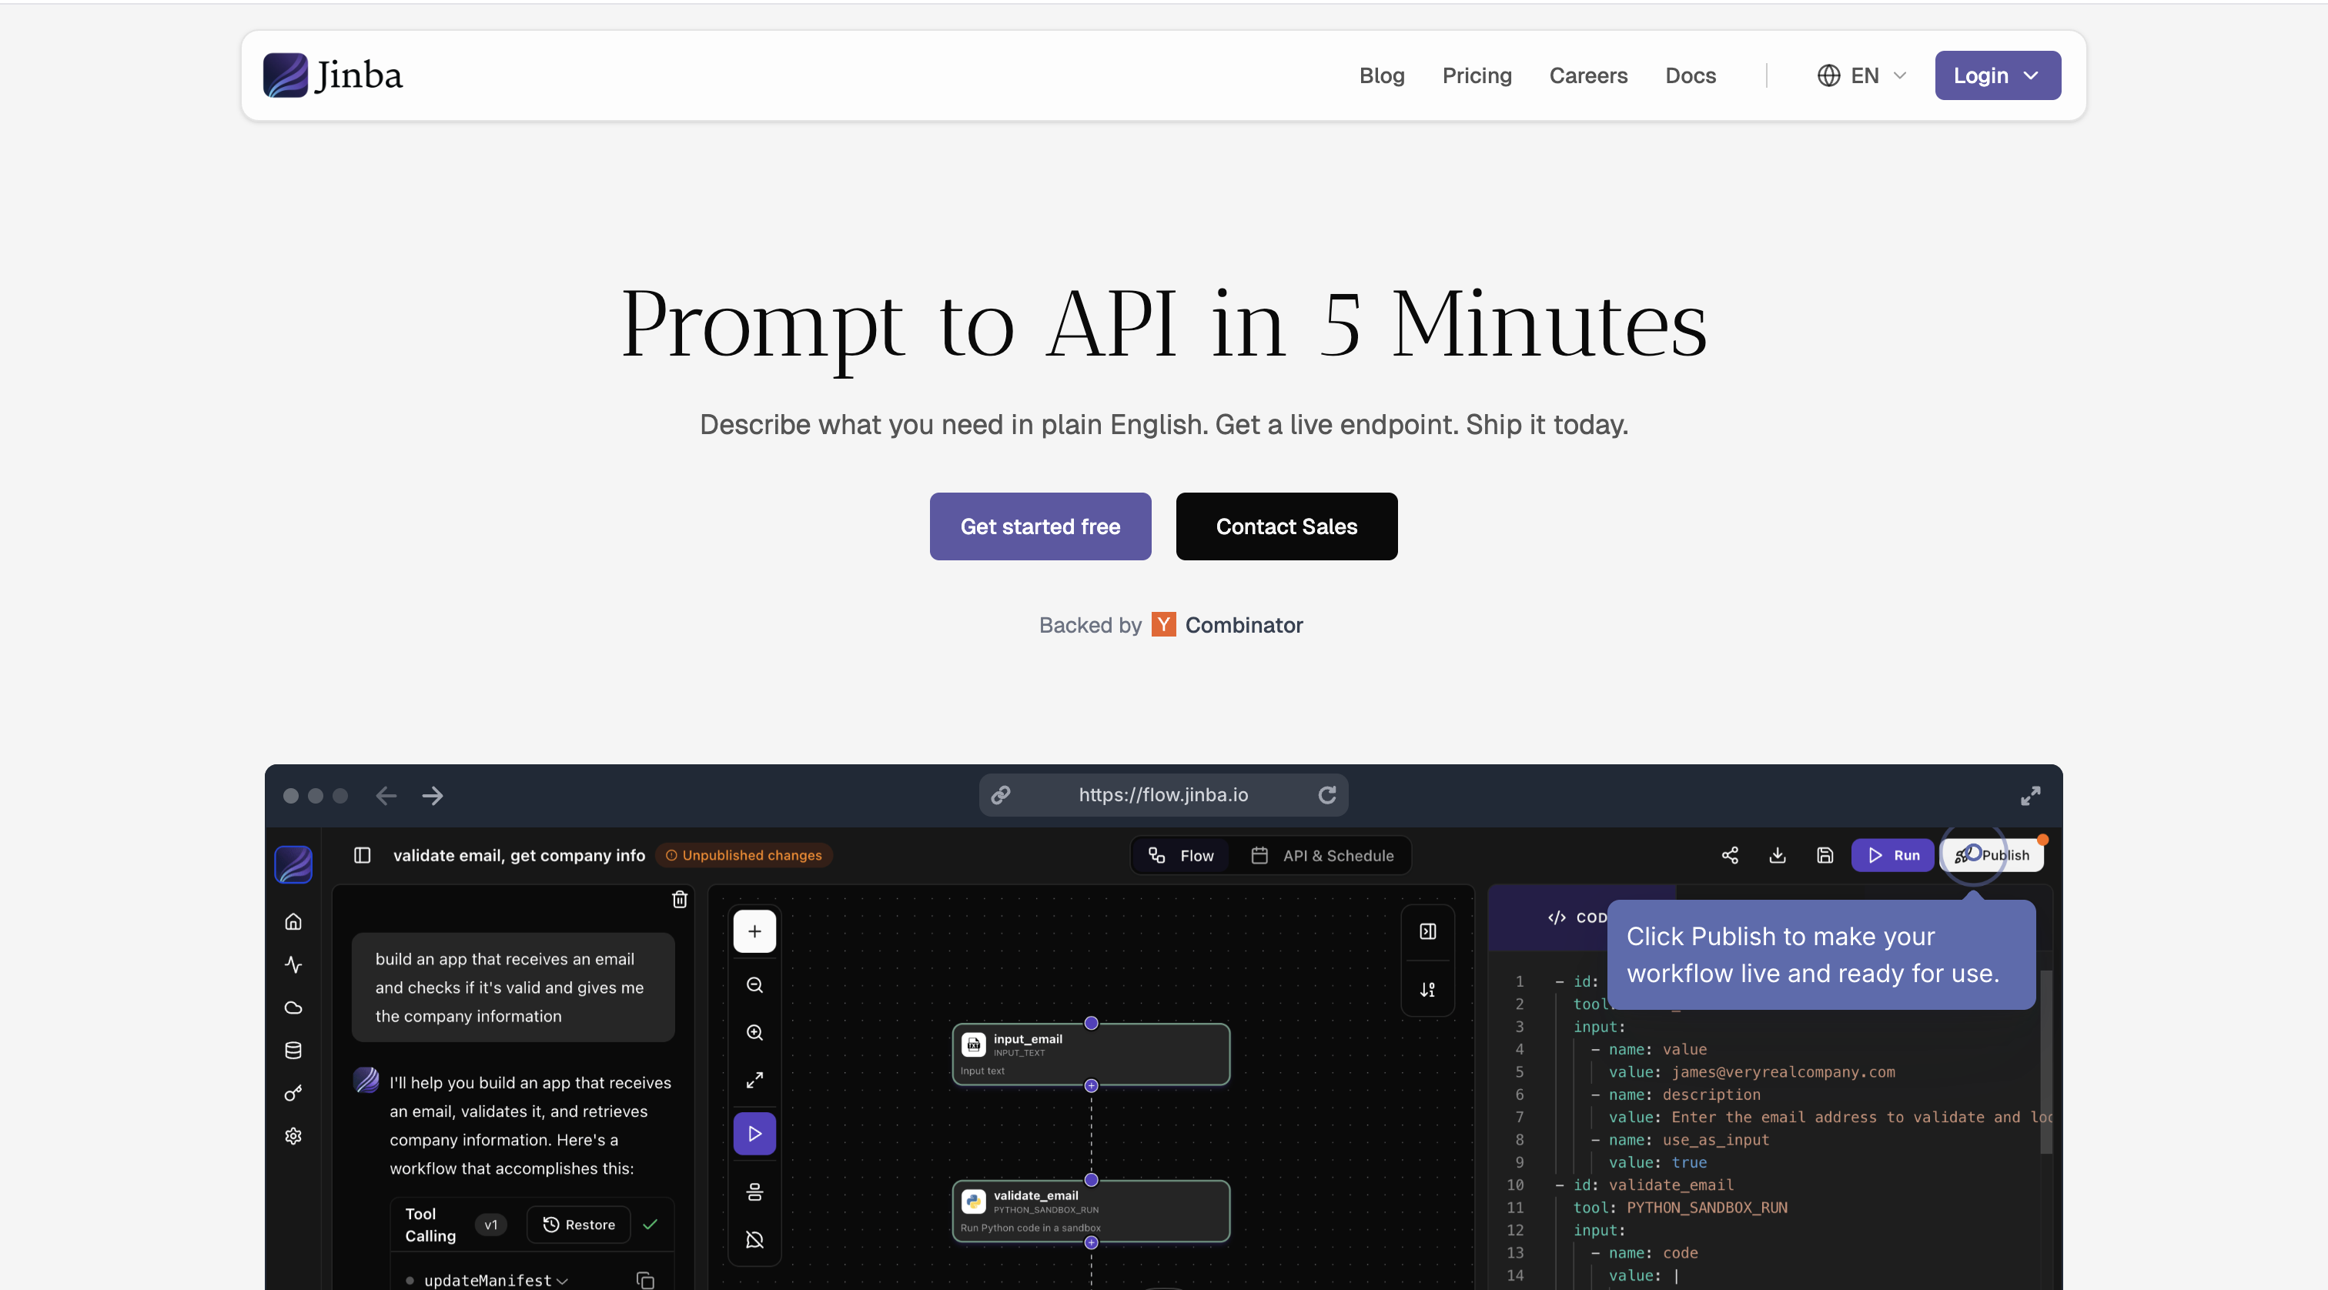2328x1290 pixels.
Task: Open the EN language dropdown
Action: click(x=1860, y=75)
